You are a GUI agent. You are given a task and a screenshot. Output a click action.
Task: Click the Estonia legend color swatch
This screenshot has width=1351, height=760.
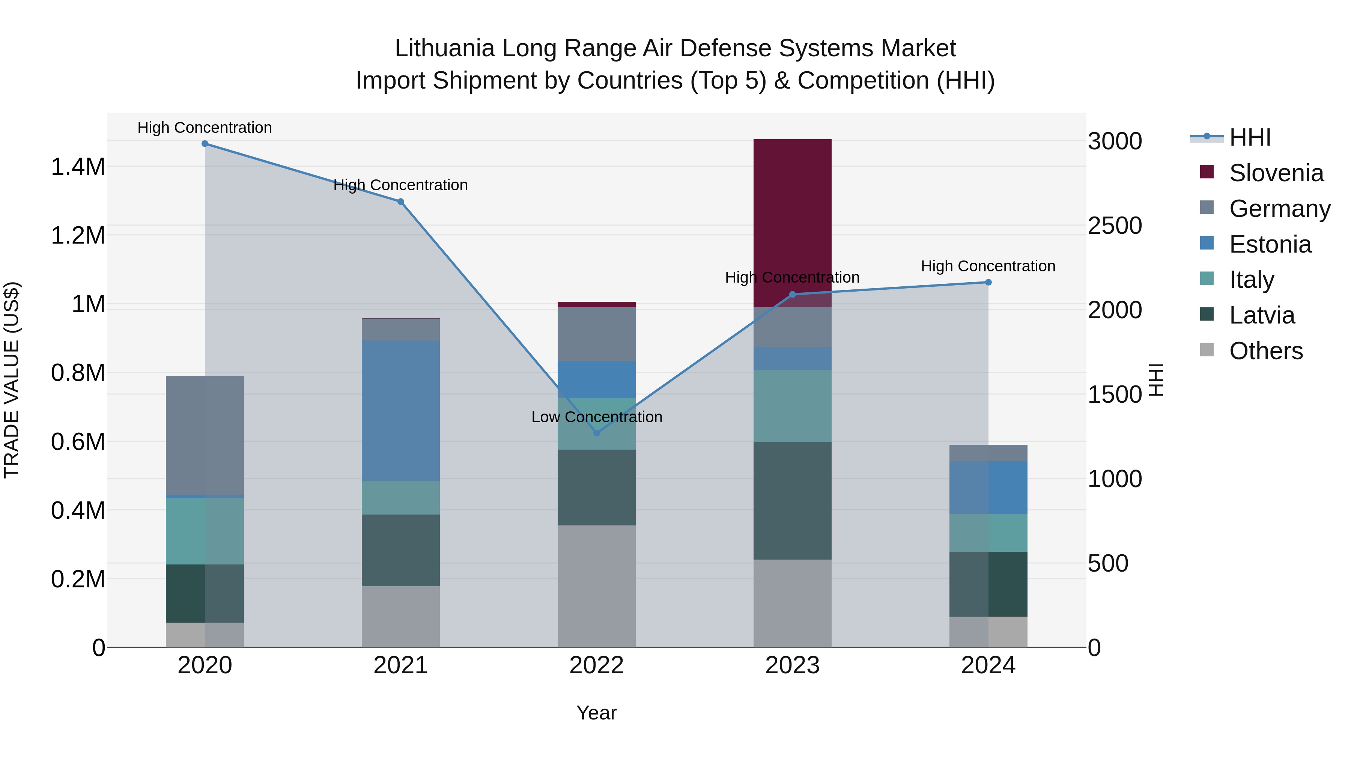coord(1207,243)
